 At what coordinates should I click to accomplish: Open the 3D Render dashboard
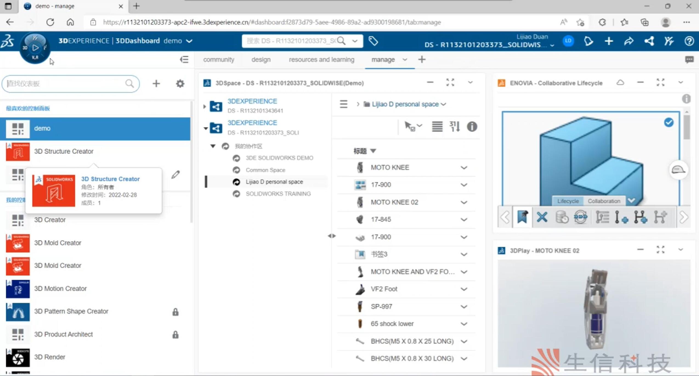(x=95, y=357)
